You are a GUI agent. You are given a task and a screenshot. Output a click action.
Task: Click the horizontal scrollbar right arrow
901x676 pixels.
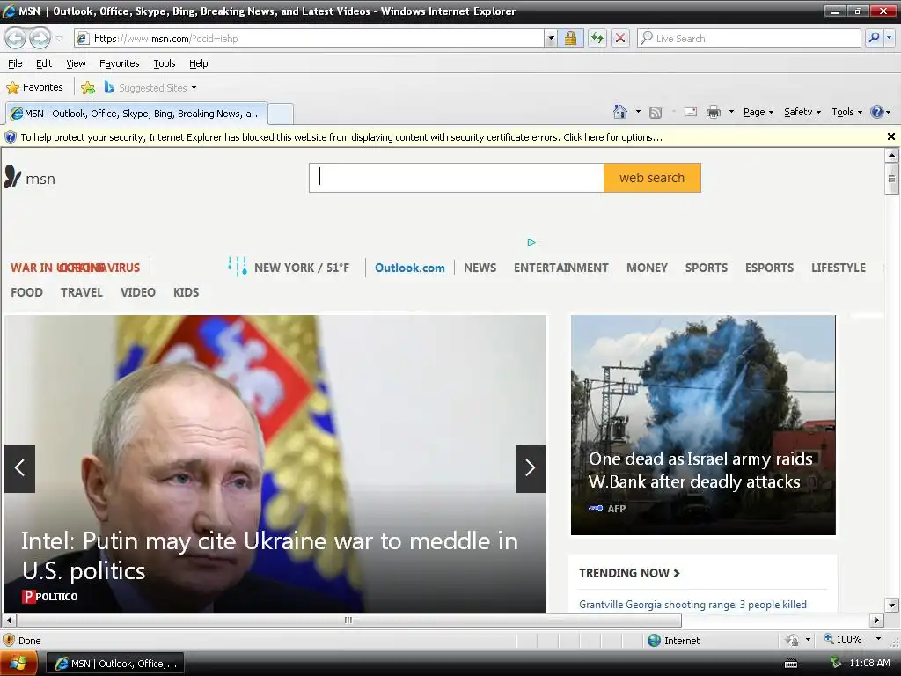[876, 621]
